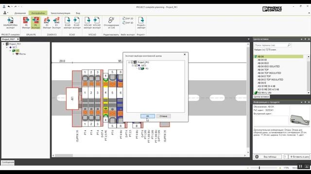Select AB-SK 65 in product list
This screenshot has height=174, width=311.
[262, 60]
